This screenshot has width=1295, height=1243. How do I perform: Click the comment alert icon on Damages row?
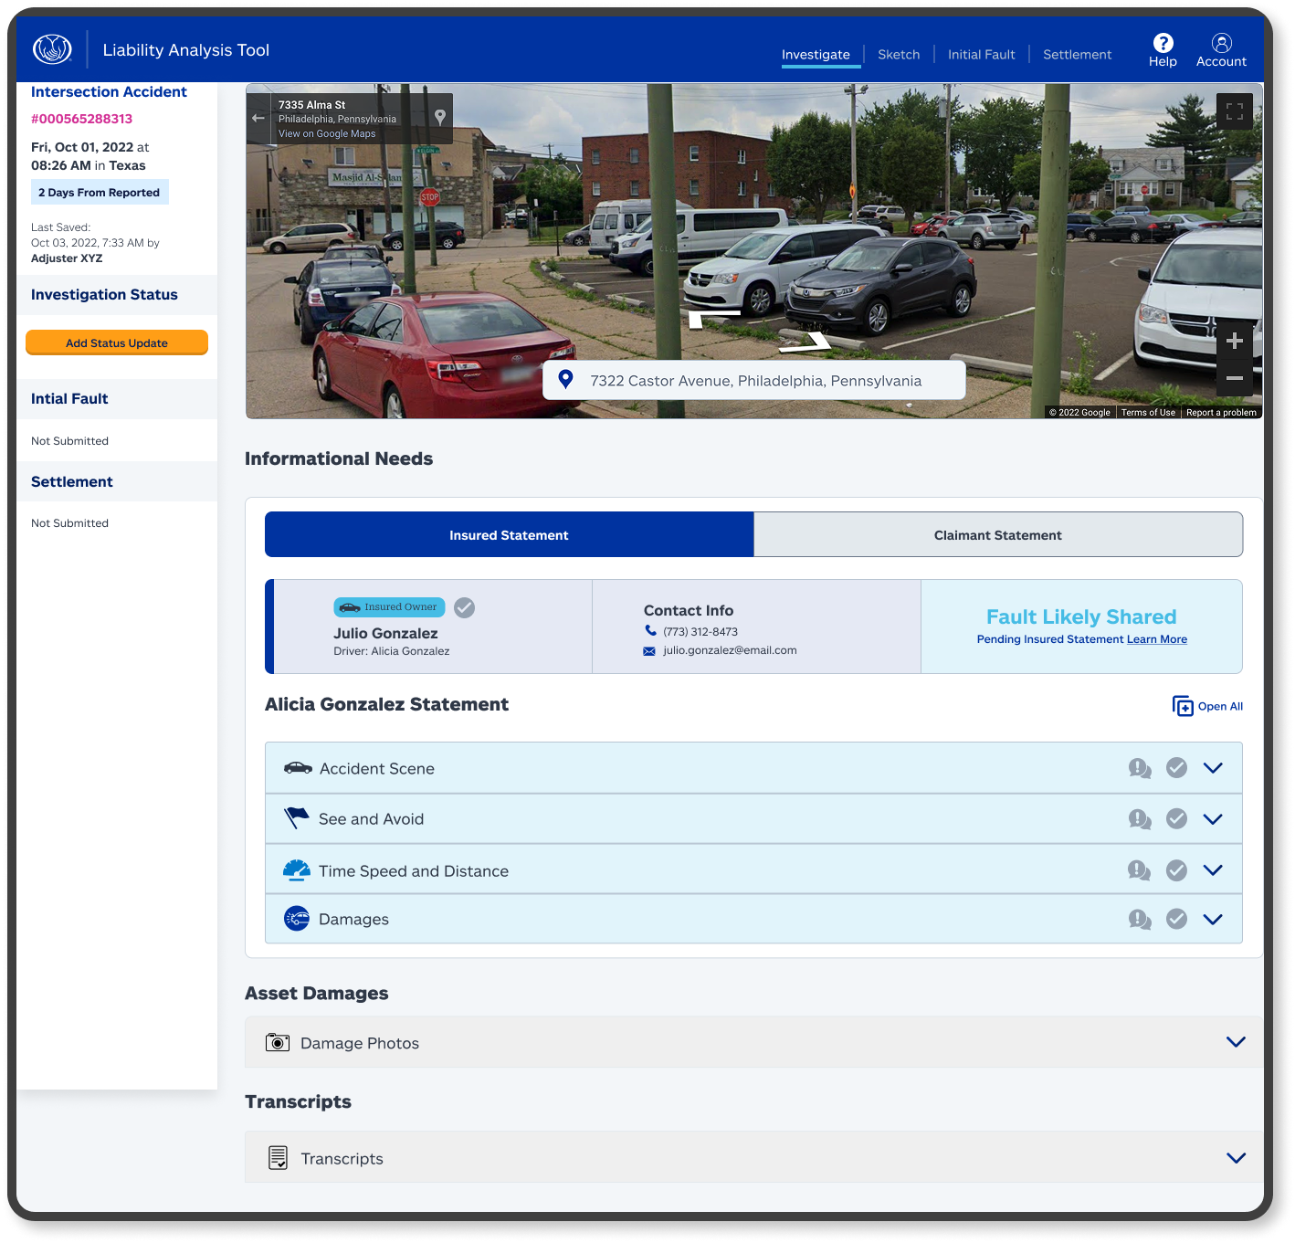click(x=1140, y=920)
